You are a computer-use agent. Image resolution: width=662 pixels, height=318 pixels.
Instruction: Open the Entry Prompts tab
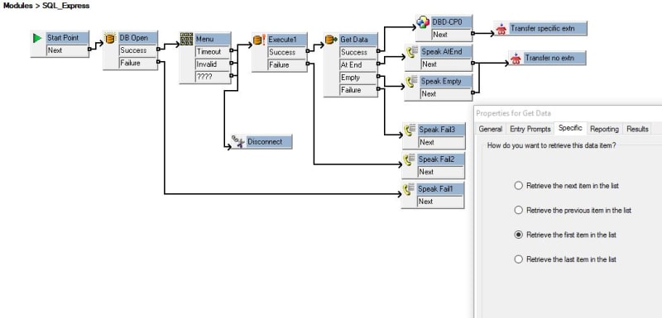point(530,129)
